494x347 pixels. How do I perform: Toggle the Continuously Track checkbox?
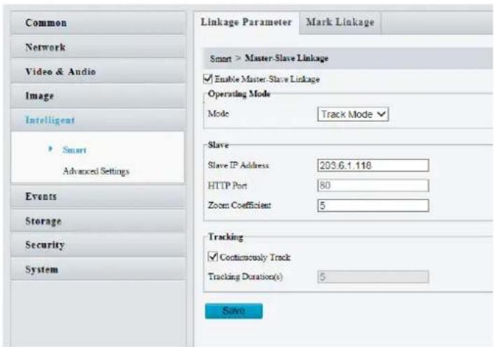[x=212, y=257]
